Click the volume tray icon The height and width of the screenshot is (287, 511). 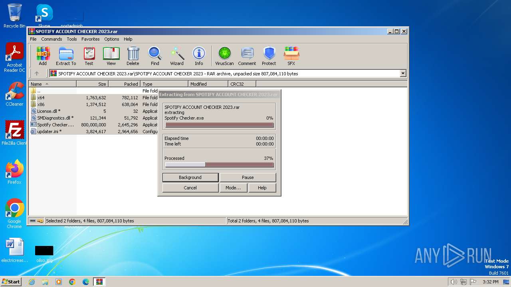tap(454, 282)
